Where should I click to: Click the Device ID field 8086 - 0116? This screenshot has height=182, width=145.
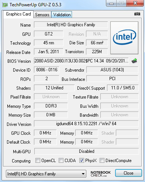[46, 70]
